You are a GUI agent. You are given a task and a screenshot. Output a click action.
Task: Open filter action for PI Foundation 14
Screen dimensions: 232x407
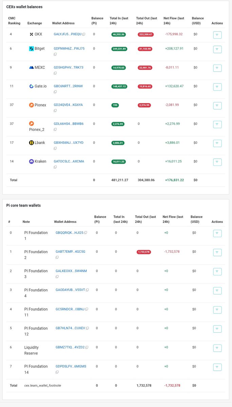217,367
